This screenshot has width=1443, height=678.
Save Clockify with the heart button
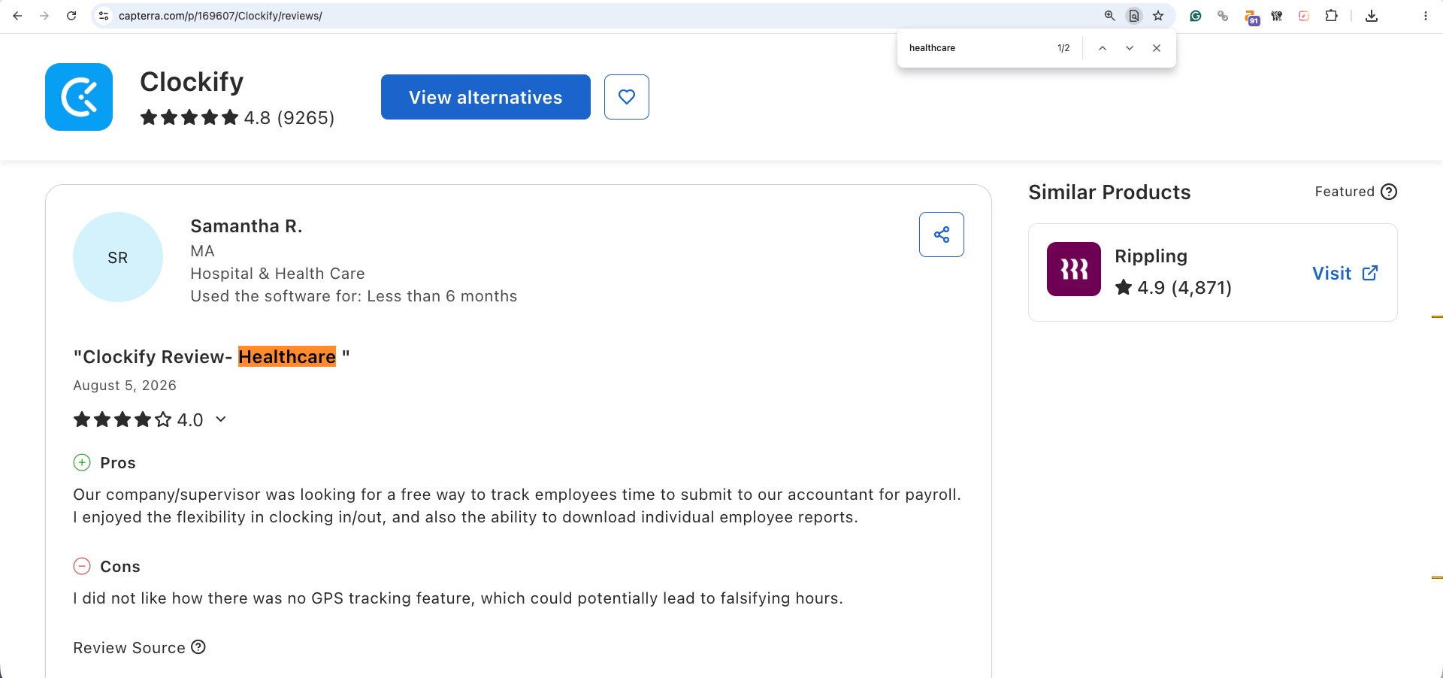[627, 97]
